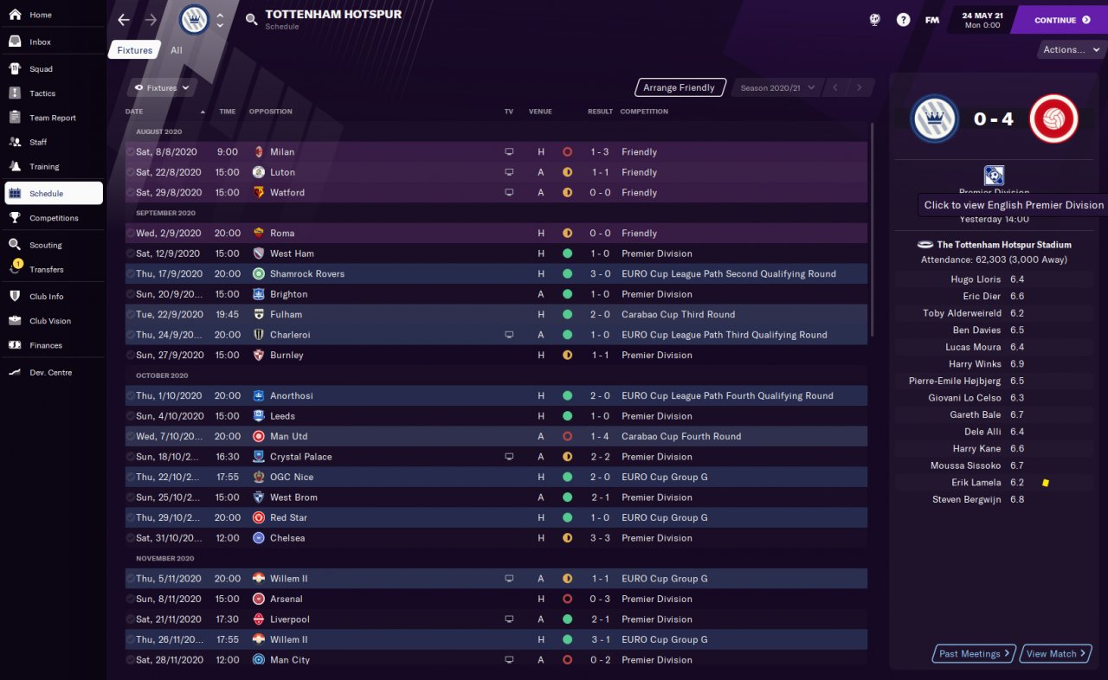Toggle the check mark on Milan fixture row
Image resolution: width=1108 pixels, height=680 pixels.
pos(131,151)
